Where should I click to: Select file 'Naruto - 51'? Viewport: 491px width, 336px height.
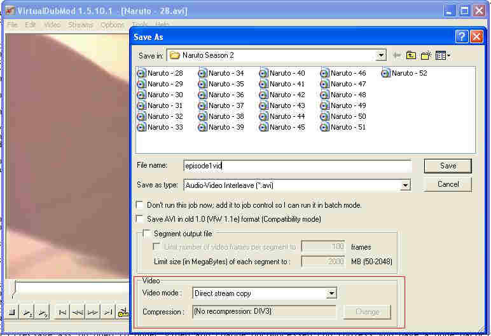click(x=343, y=127)
